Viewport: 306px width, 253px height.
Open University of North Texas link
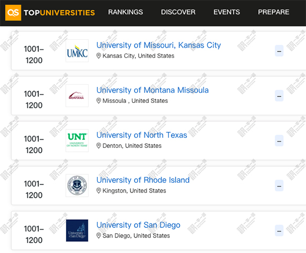click(142, 135)
